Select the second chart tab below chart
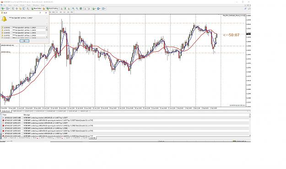 pos(17,111)
